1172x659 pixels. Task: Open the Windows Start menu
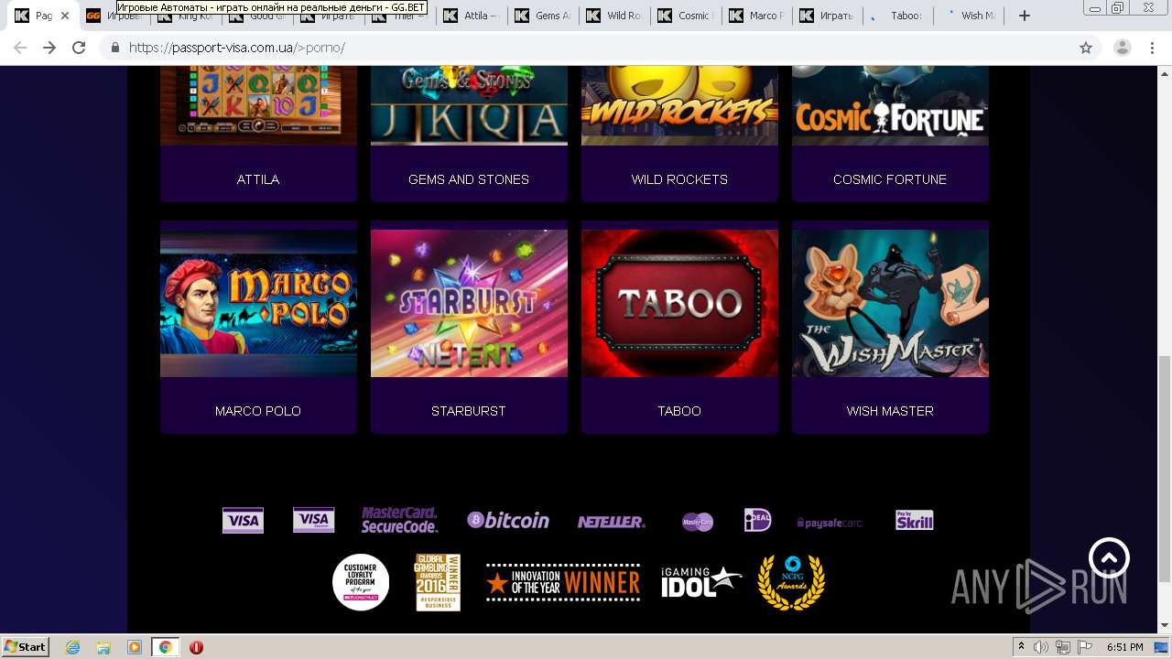(x=26, y=646)
